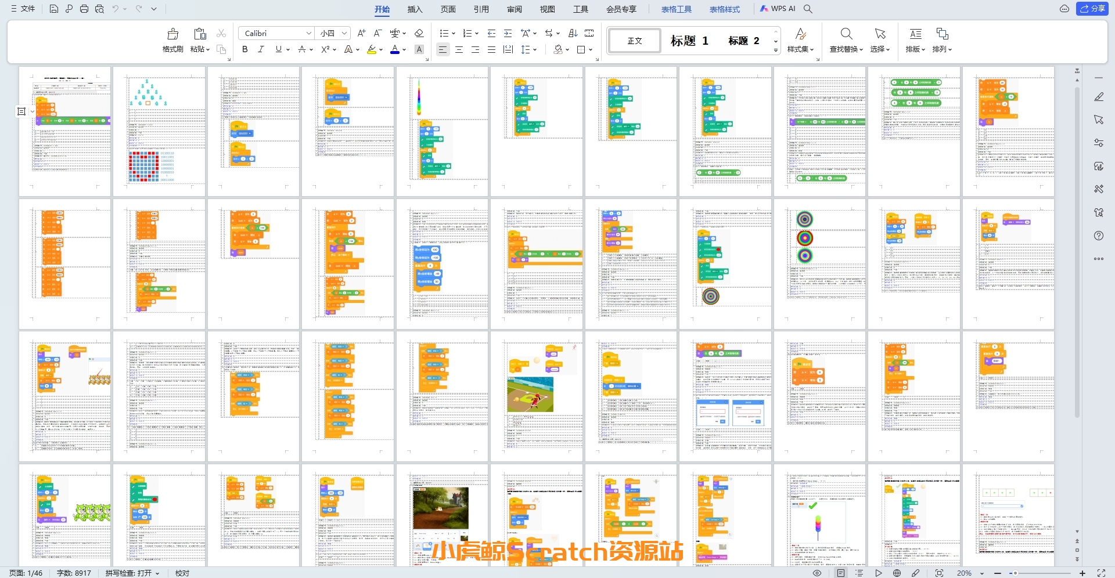Viewport: 1115px width, 578px height.
Task: Click the Find and Replace magnifier icon
Action: click(x=846, y=34)
